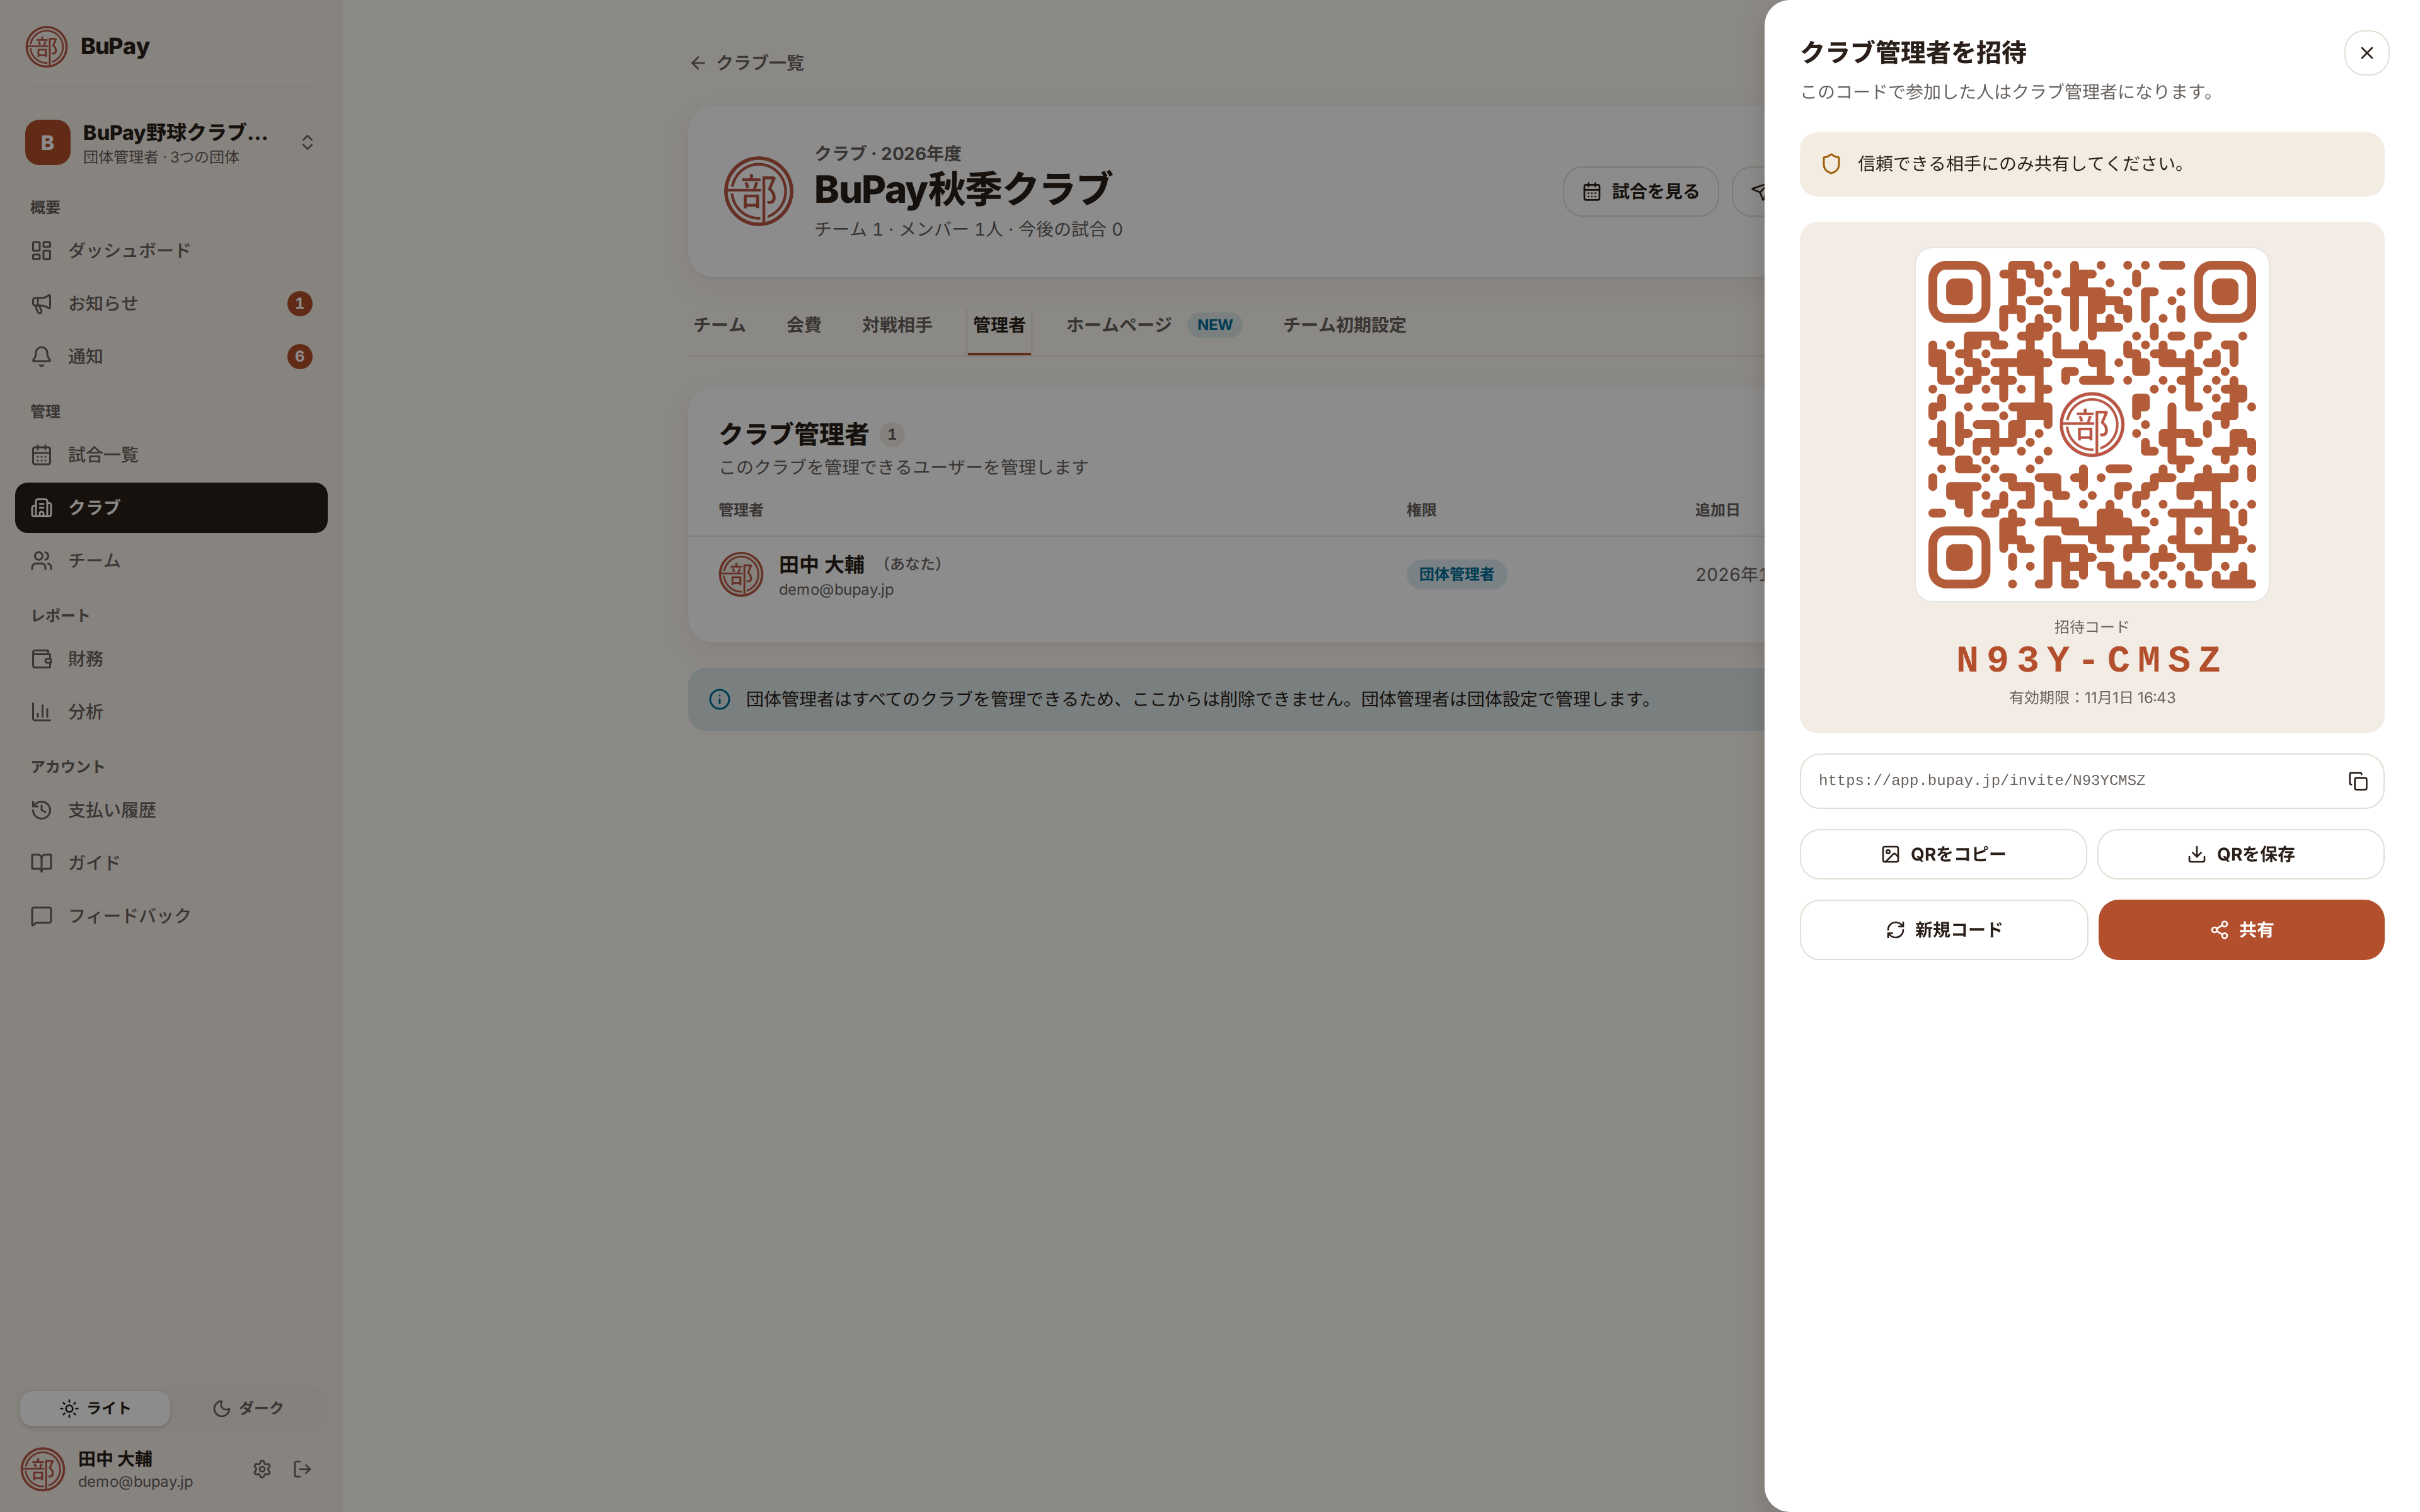Click the QR code image
The image size is (2420, 1512).
click(2091, 425)
